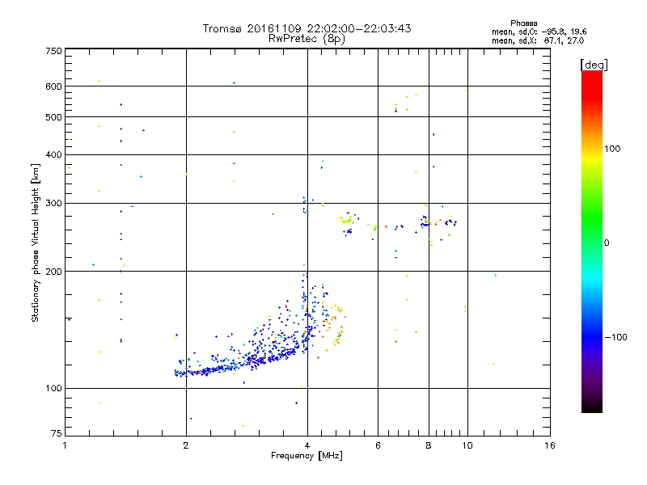Click the y-axis tick label "300"
The image size is (647, 485).
(53, 204)
